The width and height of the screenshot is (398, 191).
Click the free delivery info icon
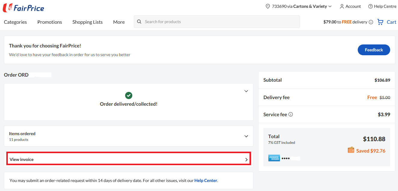pyautogui.click(x=371, y=22)
